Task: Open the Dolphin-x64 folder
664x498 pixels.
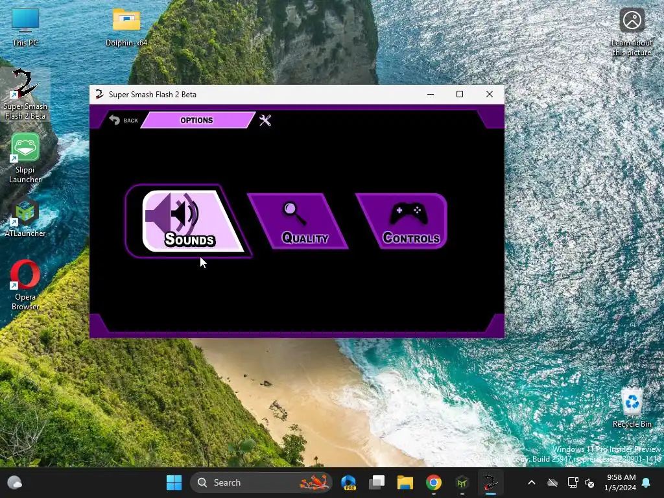Action: click(x=126, y=26)
